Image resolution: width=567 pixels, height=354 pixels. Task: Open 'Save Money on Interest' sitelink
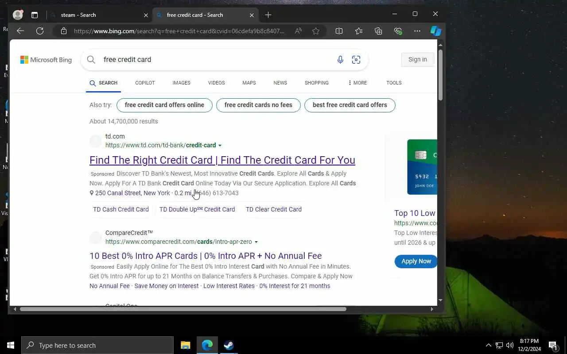pos(167,286)
